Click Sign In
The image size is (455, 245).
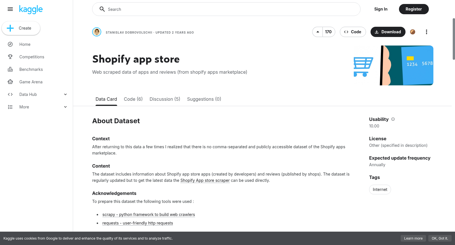click(381, 9)
